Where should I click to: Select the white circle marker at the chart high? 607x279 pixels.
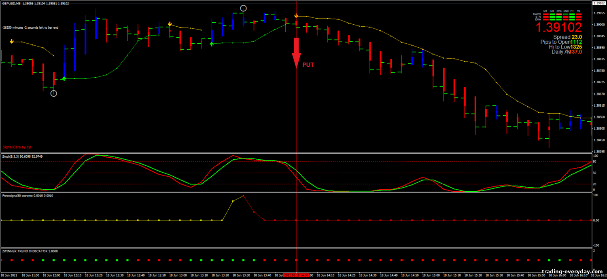243,8
